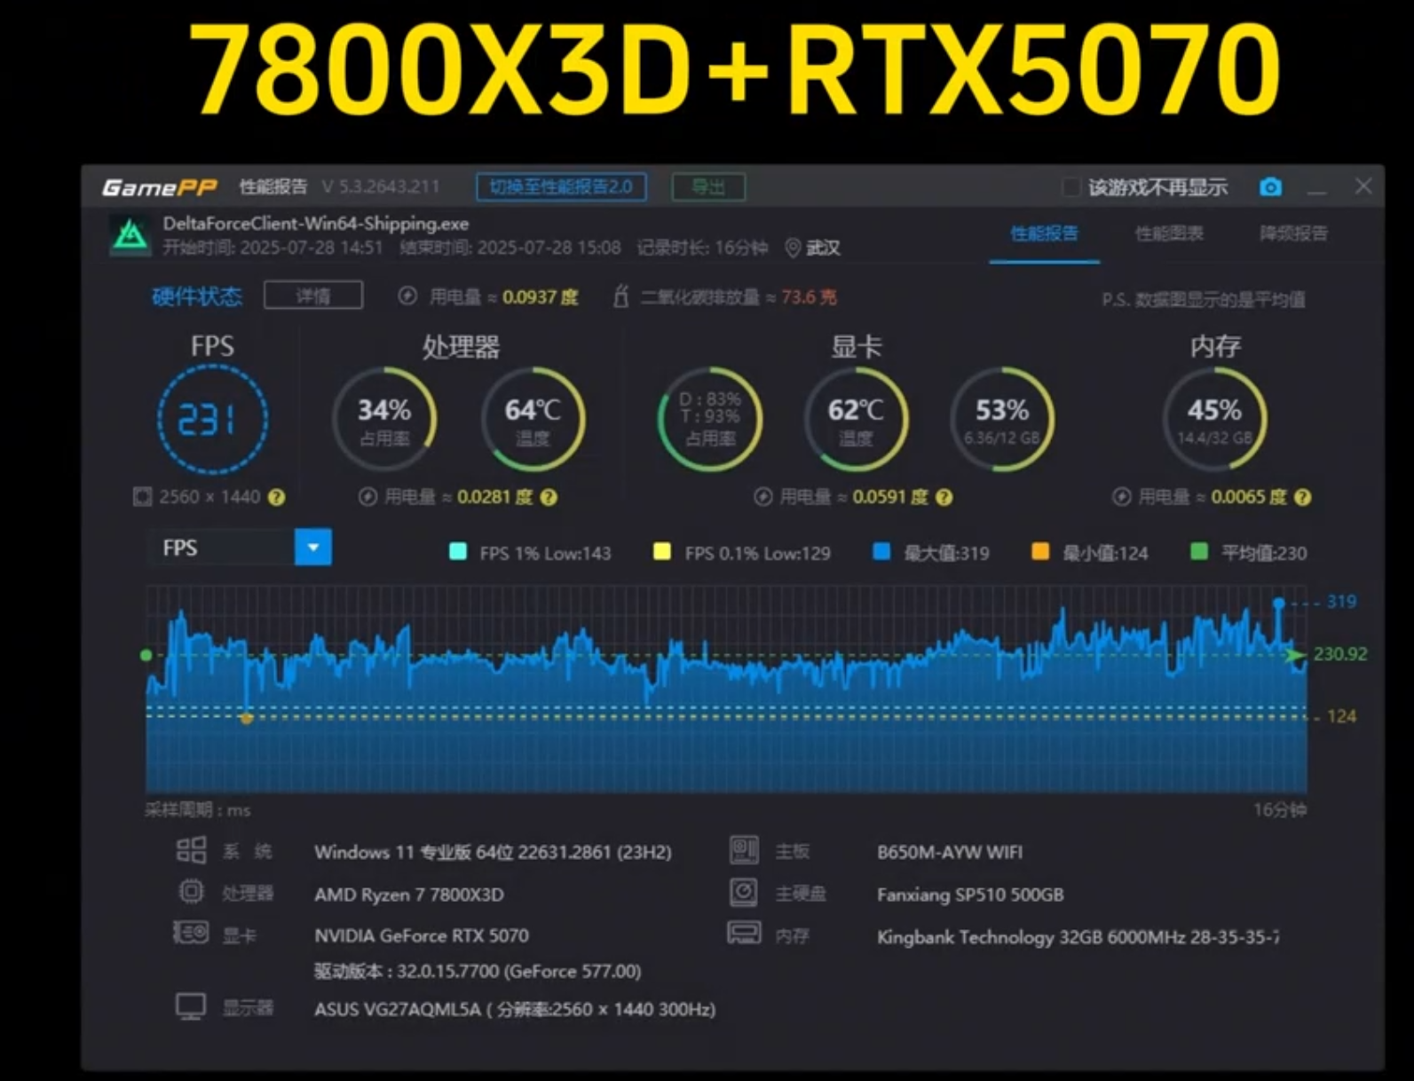This screenshot has width=1414, height=1081.
Task: Click the driver version 32.0.15.7700 text
Action: [478, 971]
